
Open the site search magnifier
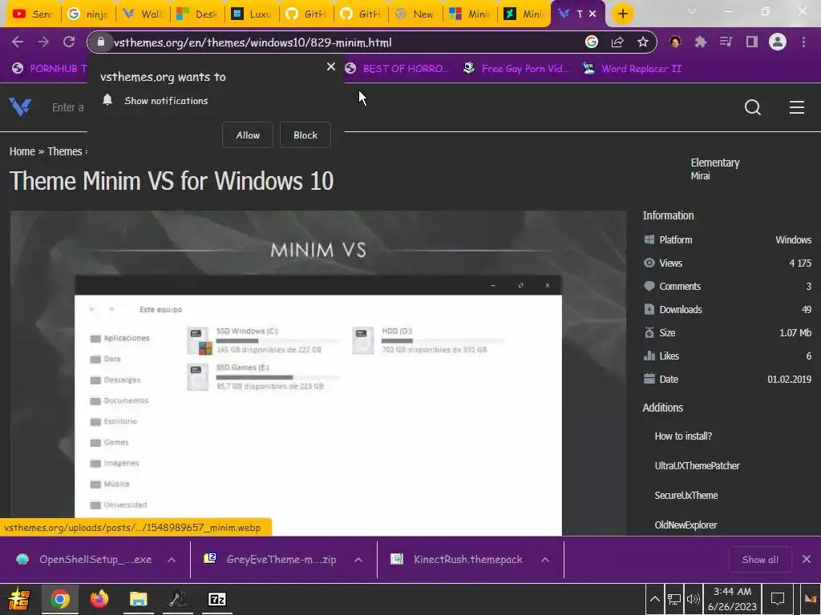752,107
